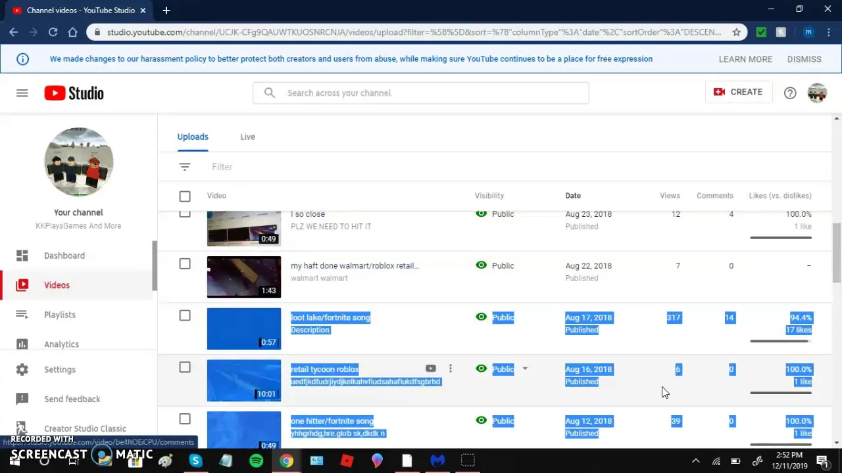The image size is (842, 473).
Task: Click the search magnifier icon
Action: (269, 93)
